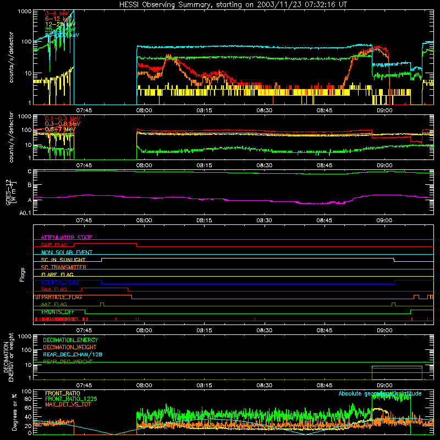Click the GAP_FLAG label
This screenshot has height=440, width=440.
(x=54, y=245)
